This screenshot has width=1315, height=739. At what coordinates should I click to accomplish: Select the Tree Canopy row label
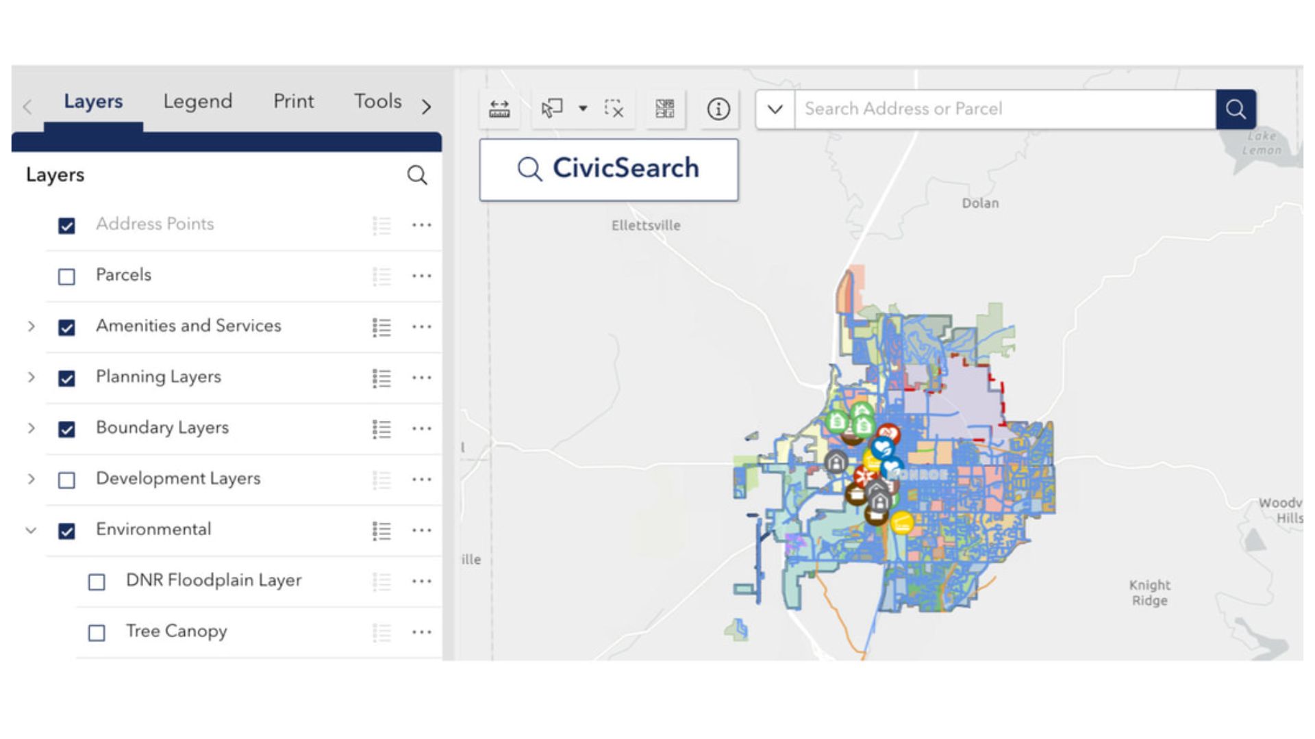click(x=176, y=632)
